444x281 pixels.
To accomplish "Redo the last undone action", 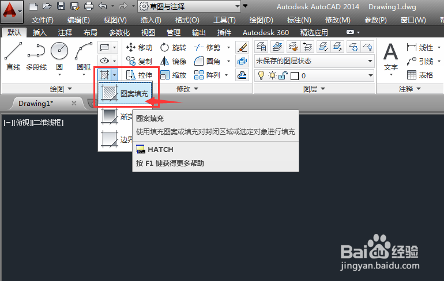I will coord(123,6).
